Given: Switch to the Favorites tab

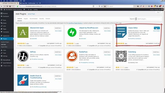Looking at the screenshot, I should [42, 19].
